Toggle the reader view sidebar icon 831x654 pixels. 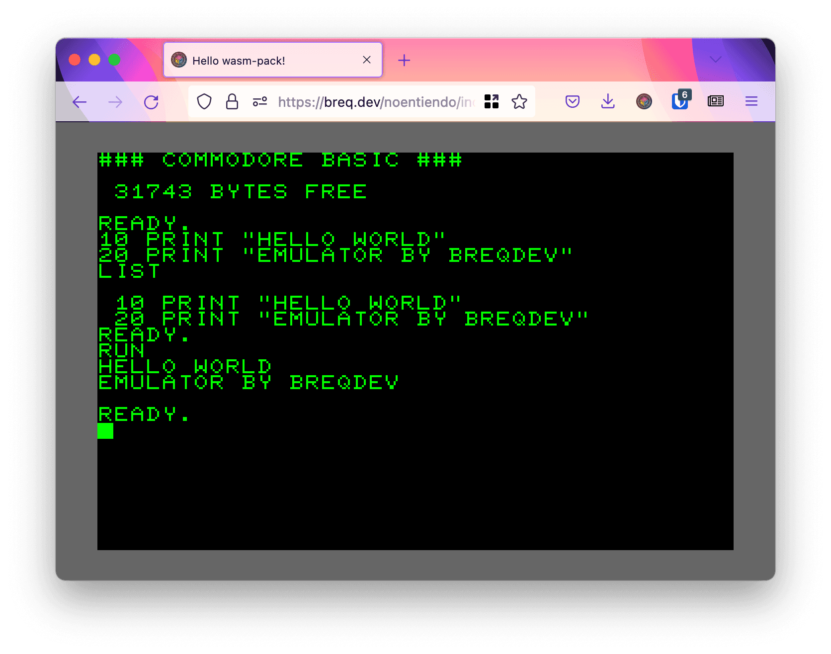pyautogui.click(x=716, y=102)
